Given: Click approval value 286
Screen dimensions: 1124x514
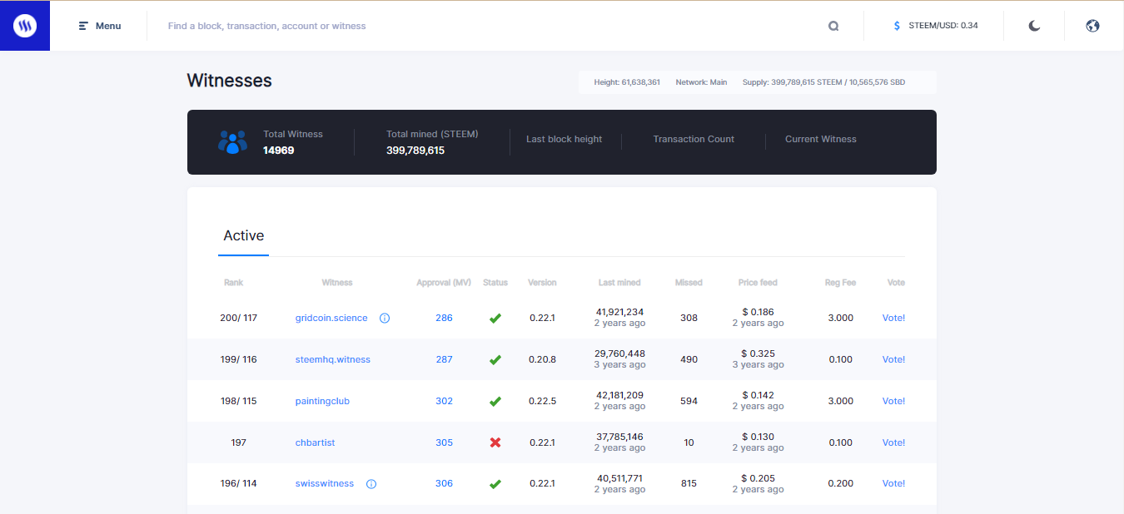Looking at the screenshot, I should coord(444,318).
